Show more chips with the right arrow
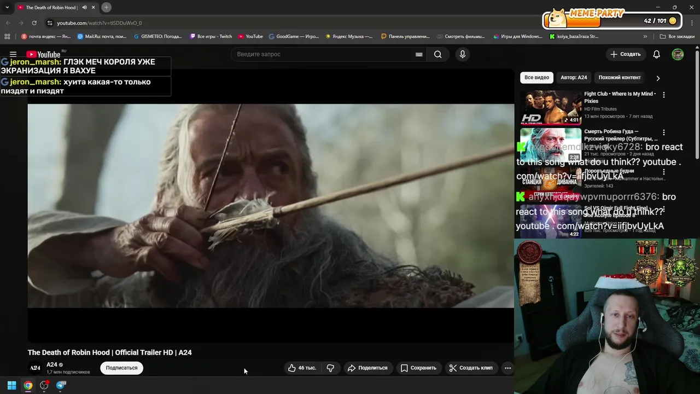This screenshot has height=394, width=700. 658,78
